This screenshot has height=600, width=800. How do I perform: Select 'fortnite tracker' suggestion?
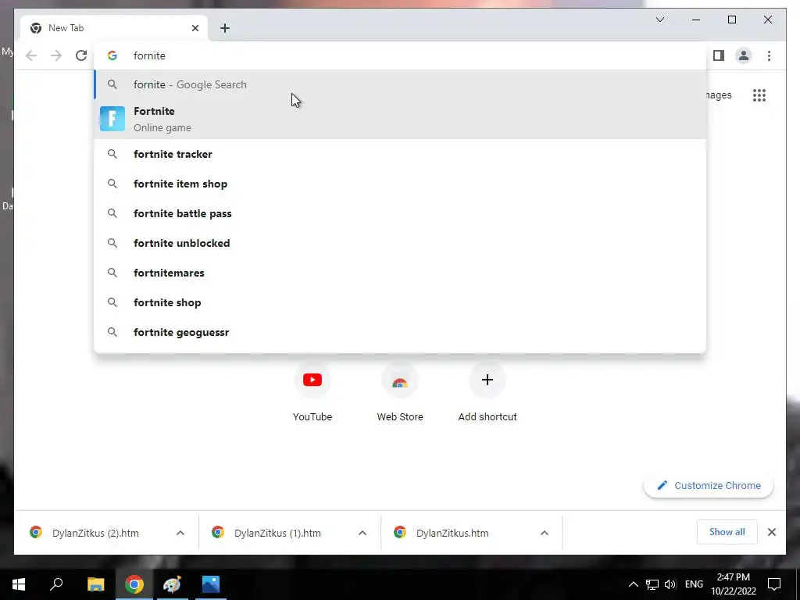point(401,154)
